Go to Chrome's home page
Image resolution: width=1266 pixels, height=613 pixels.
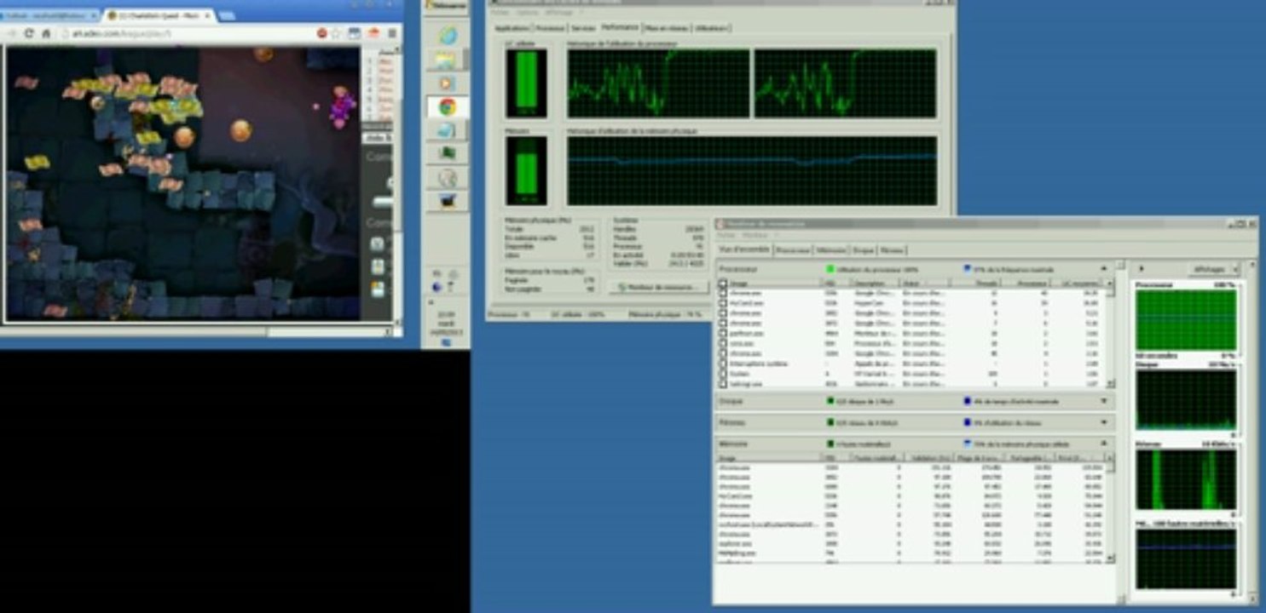47,33
